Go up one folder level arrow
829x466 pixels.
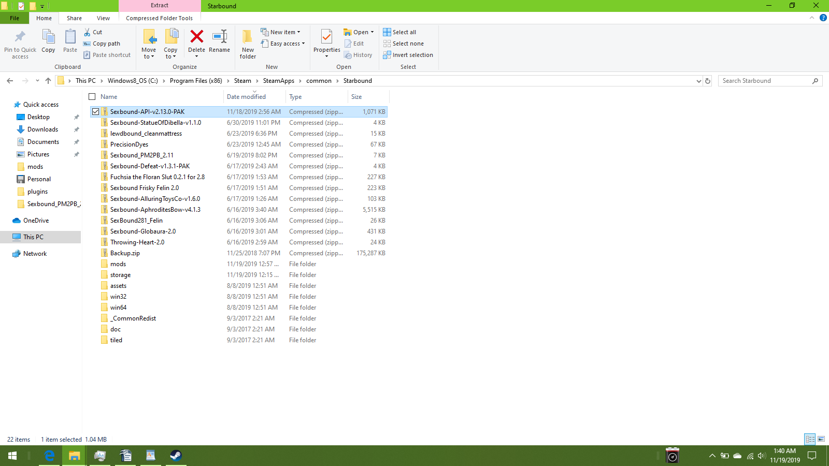(48, 81)
